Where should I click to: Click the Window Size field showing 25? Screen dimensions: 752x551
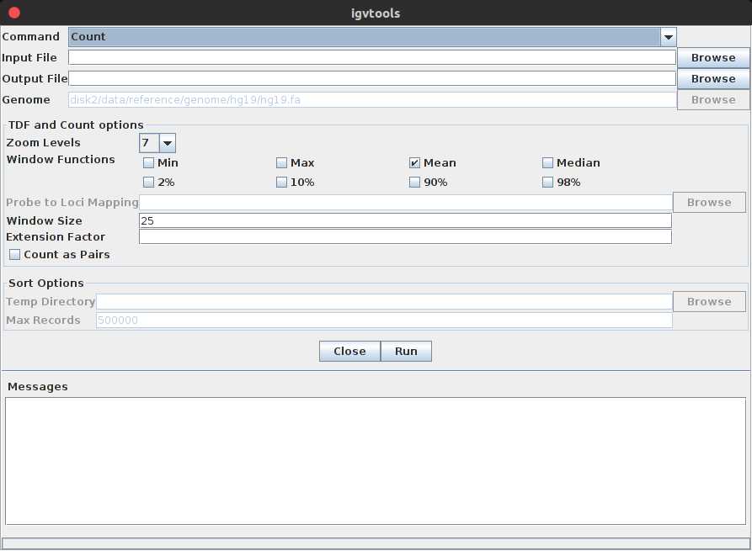pyautogui.click(x=405, y=220)
